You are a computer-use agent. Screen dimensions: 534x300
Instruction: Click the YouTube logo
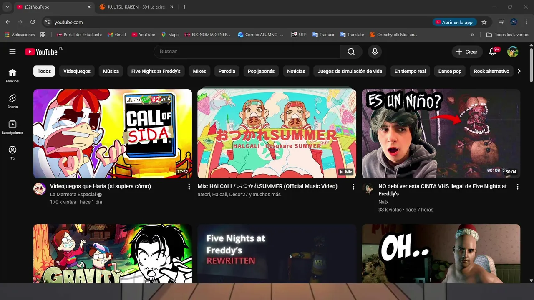[x=41, y=52]
